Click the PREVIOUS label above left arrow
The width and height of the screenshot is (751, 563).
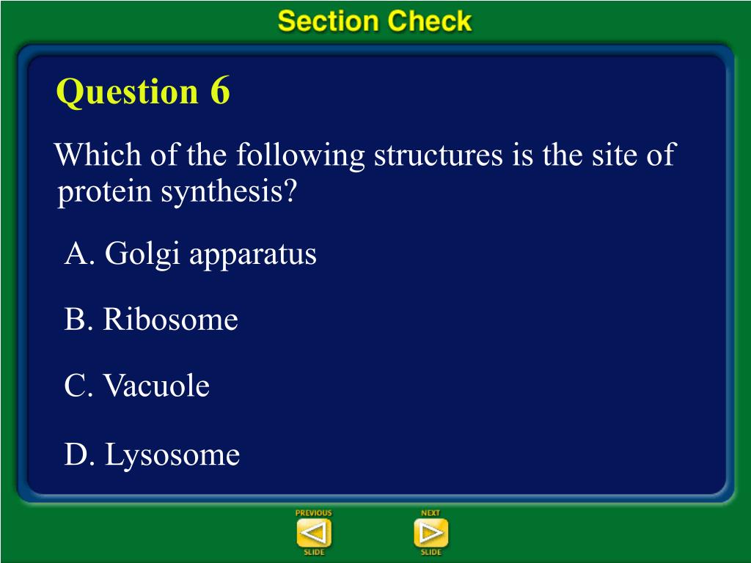click(x=314, y=512)
